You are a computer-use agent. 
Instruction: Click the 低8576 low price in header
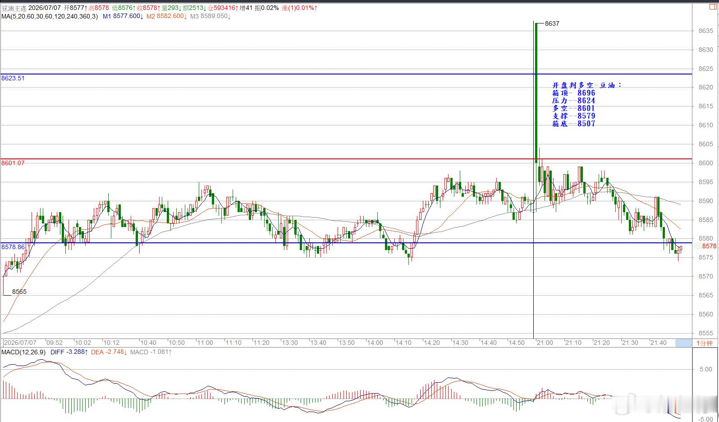point(124,8)
